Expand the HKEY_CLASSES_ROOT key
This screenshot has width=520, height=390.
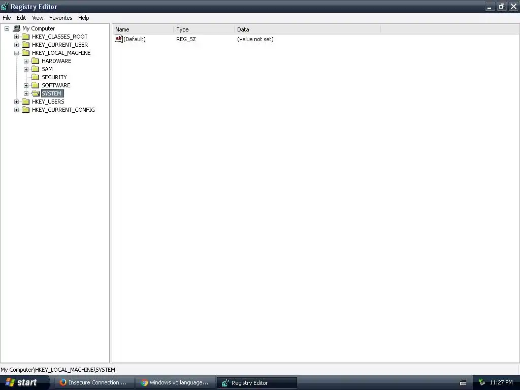16,37
